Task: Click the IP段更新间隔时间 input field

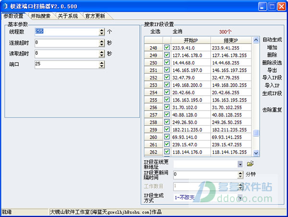Action: pos(206,175)
